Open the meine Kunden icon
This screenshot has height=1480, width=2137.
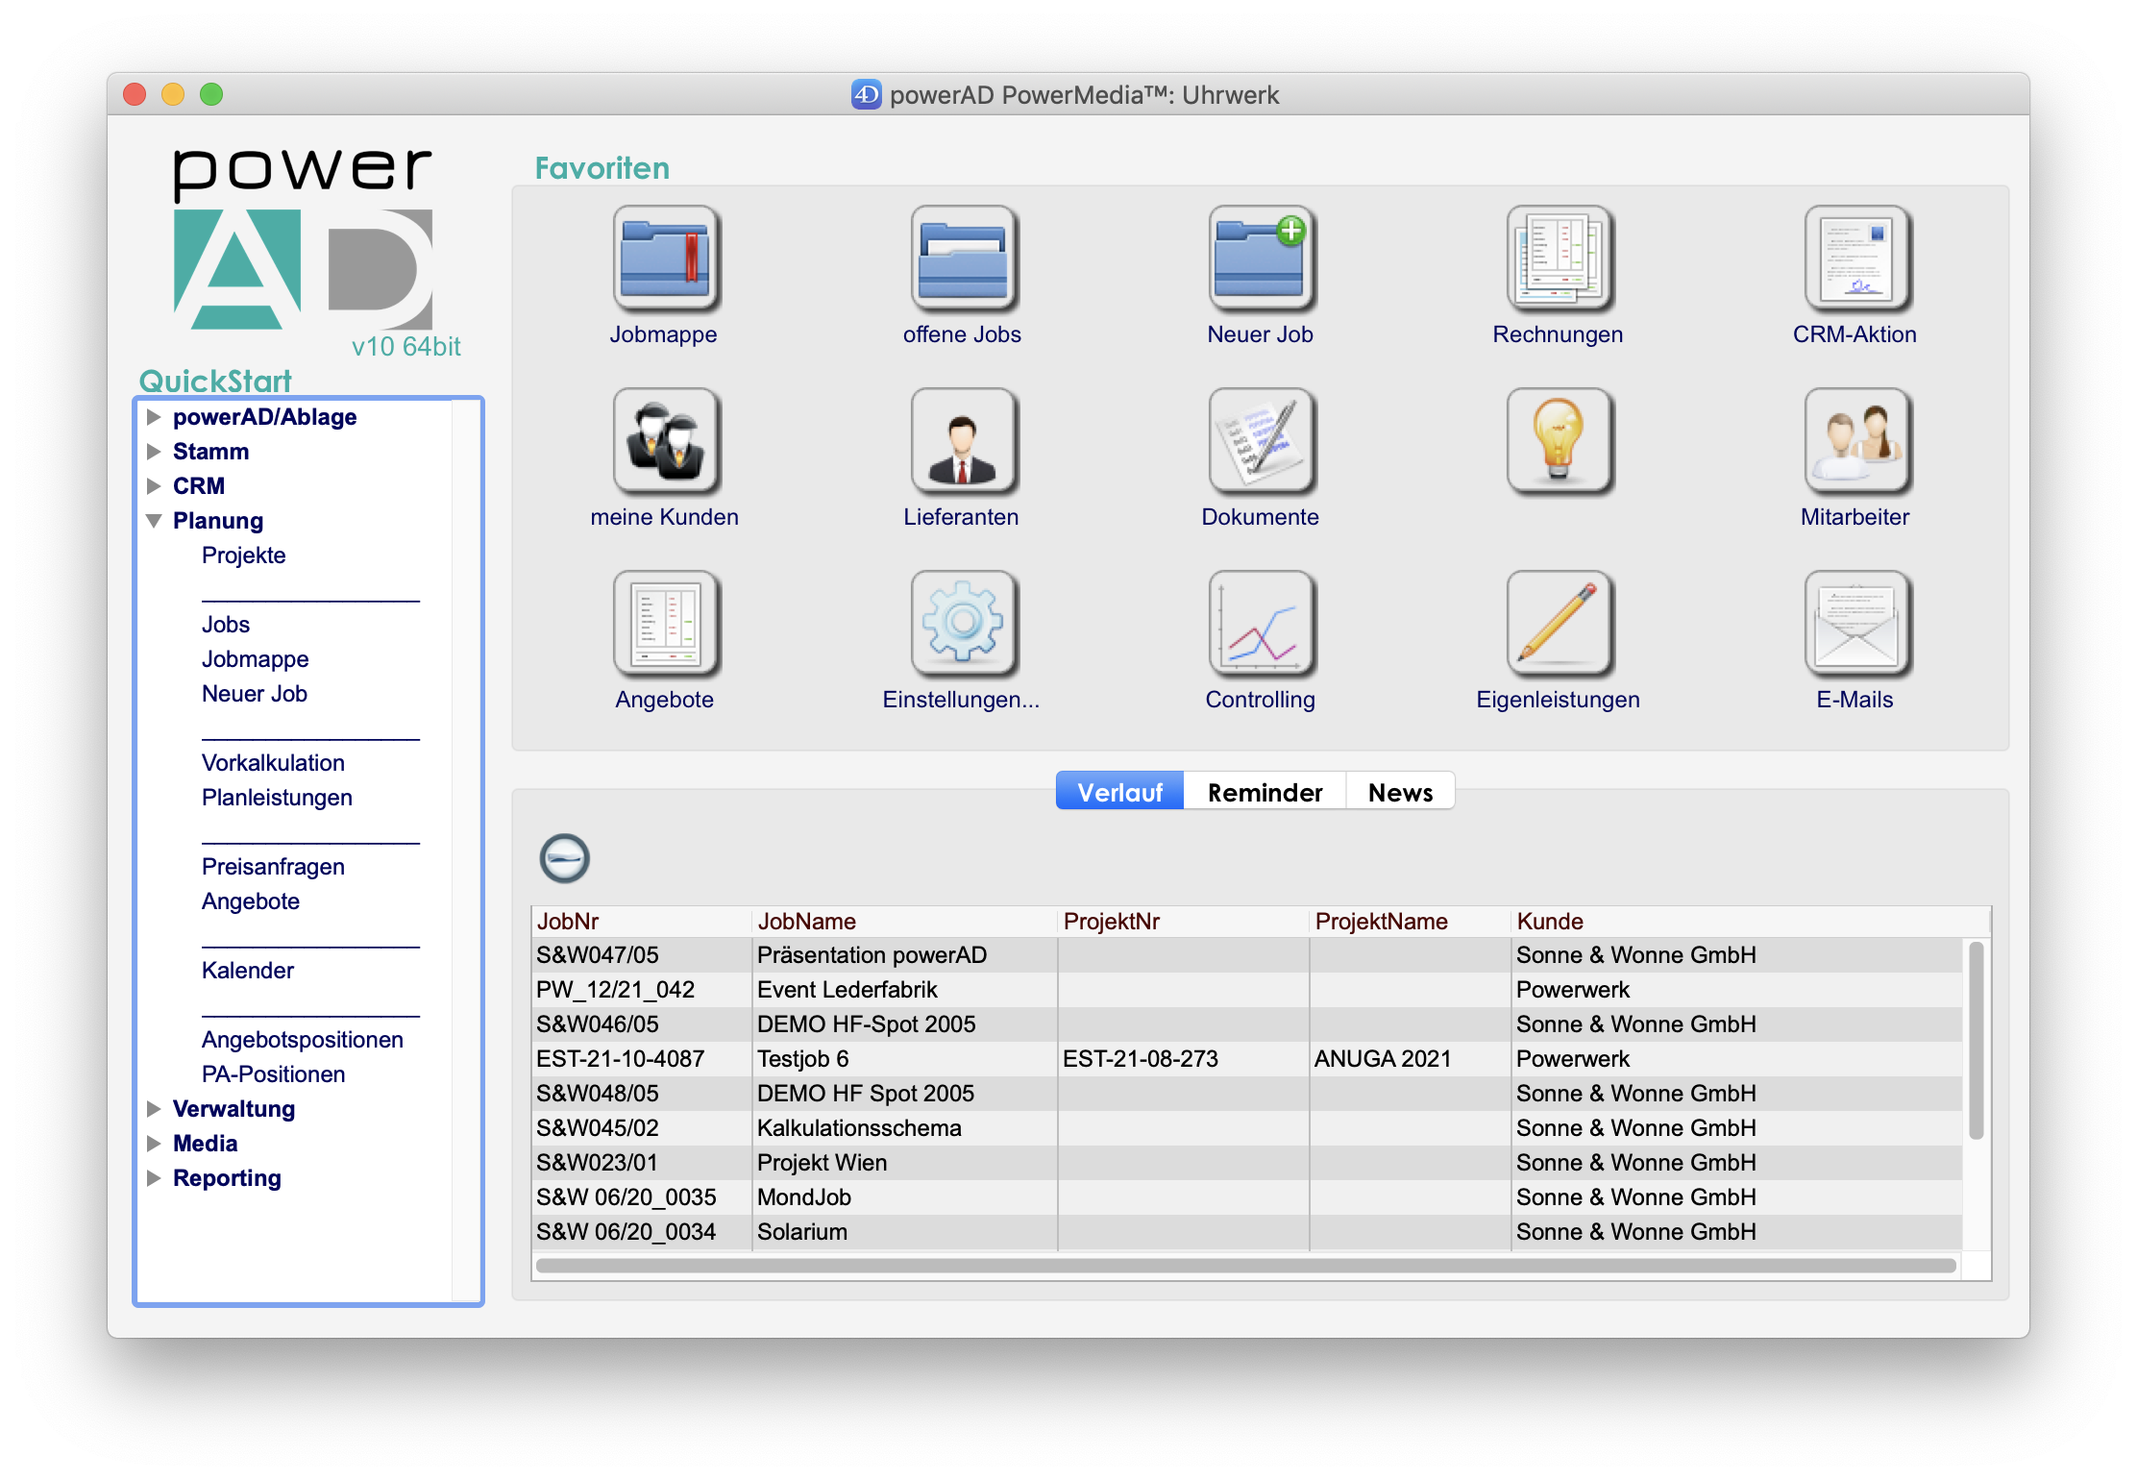tap(666, 441)
